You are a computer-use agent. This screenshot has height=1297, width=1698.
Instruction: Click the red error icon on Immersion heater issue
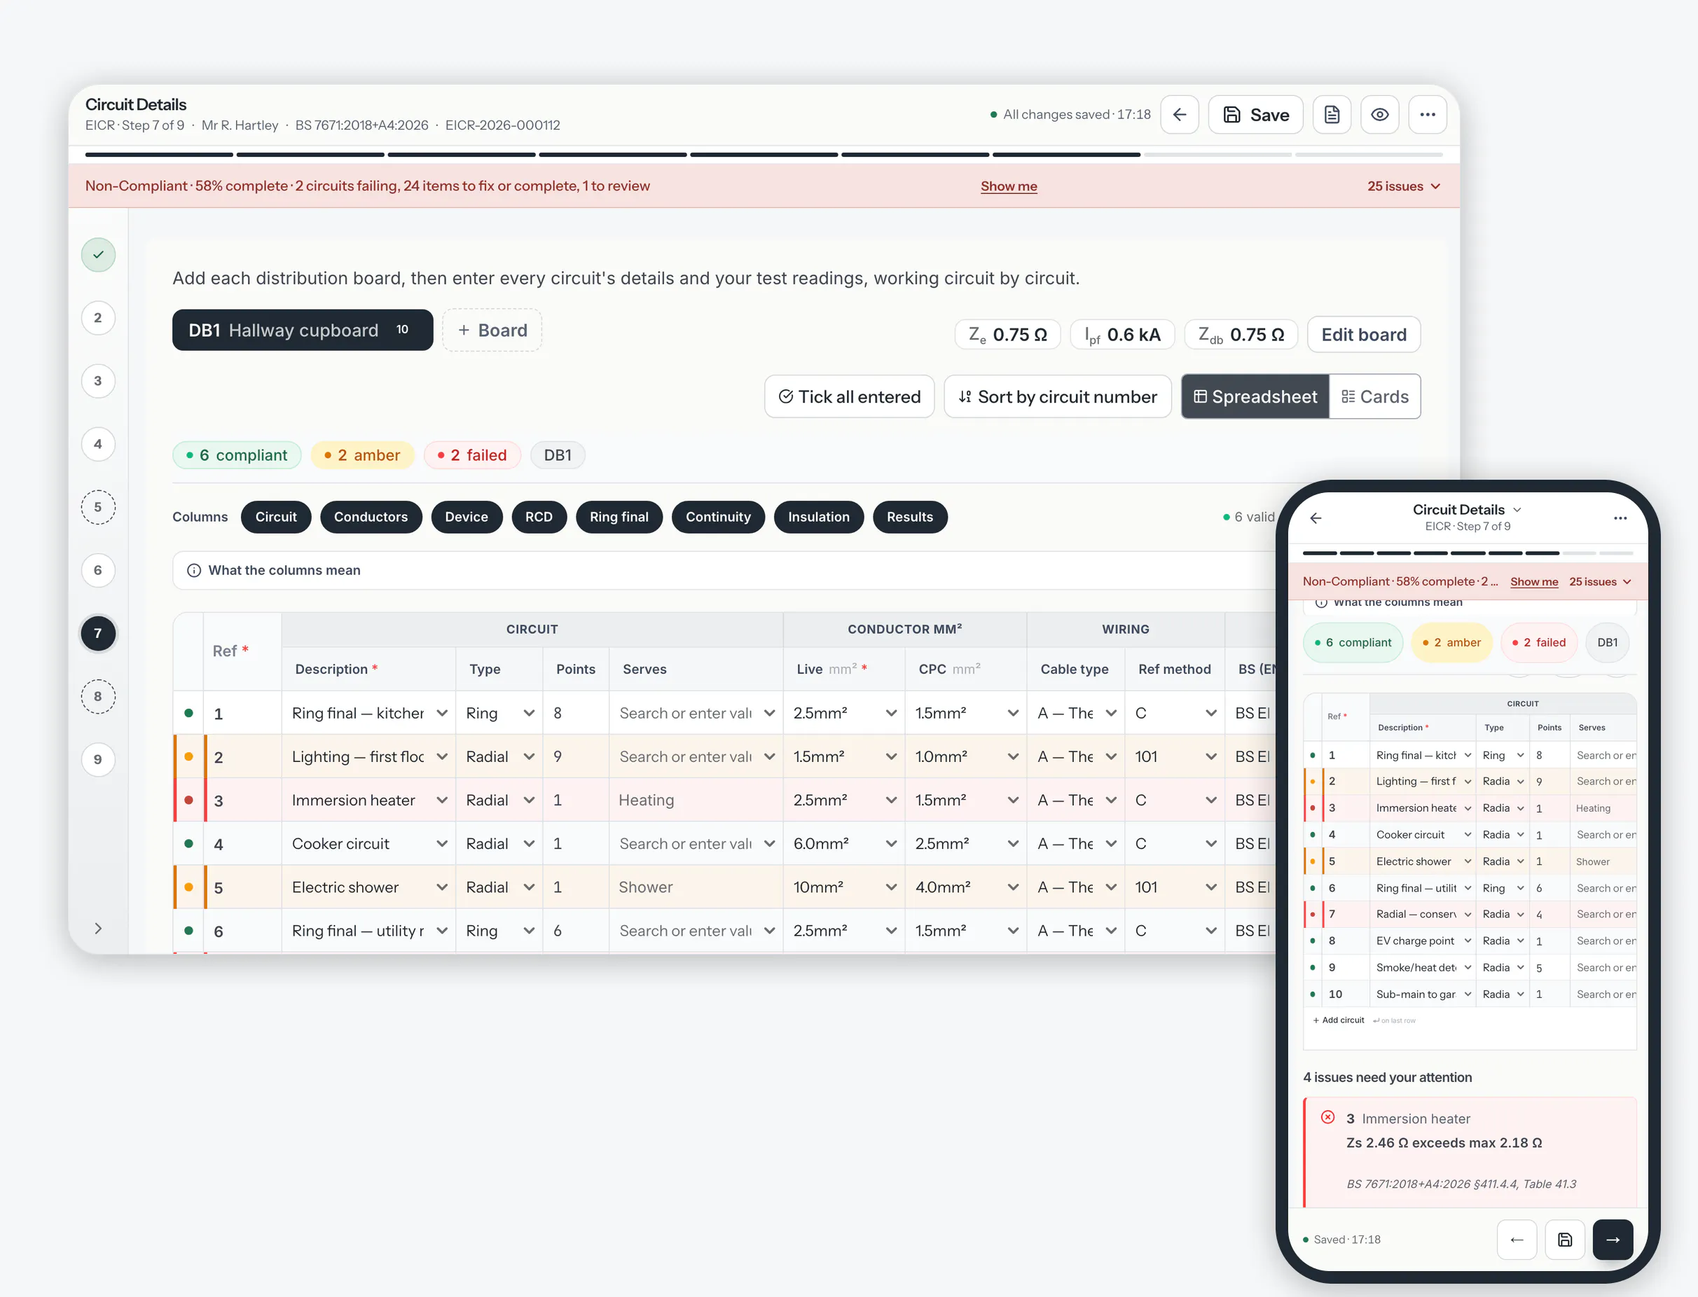(x=1327, y=1117)
